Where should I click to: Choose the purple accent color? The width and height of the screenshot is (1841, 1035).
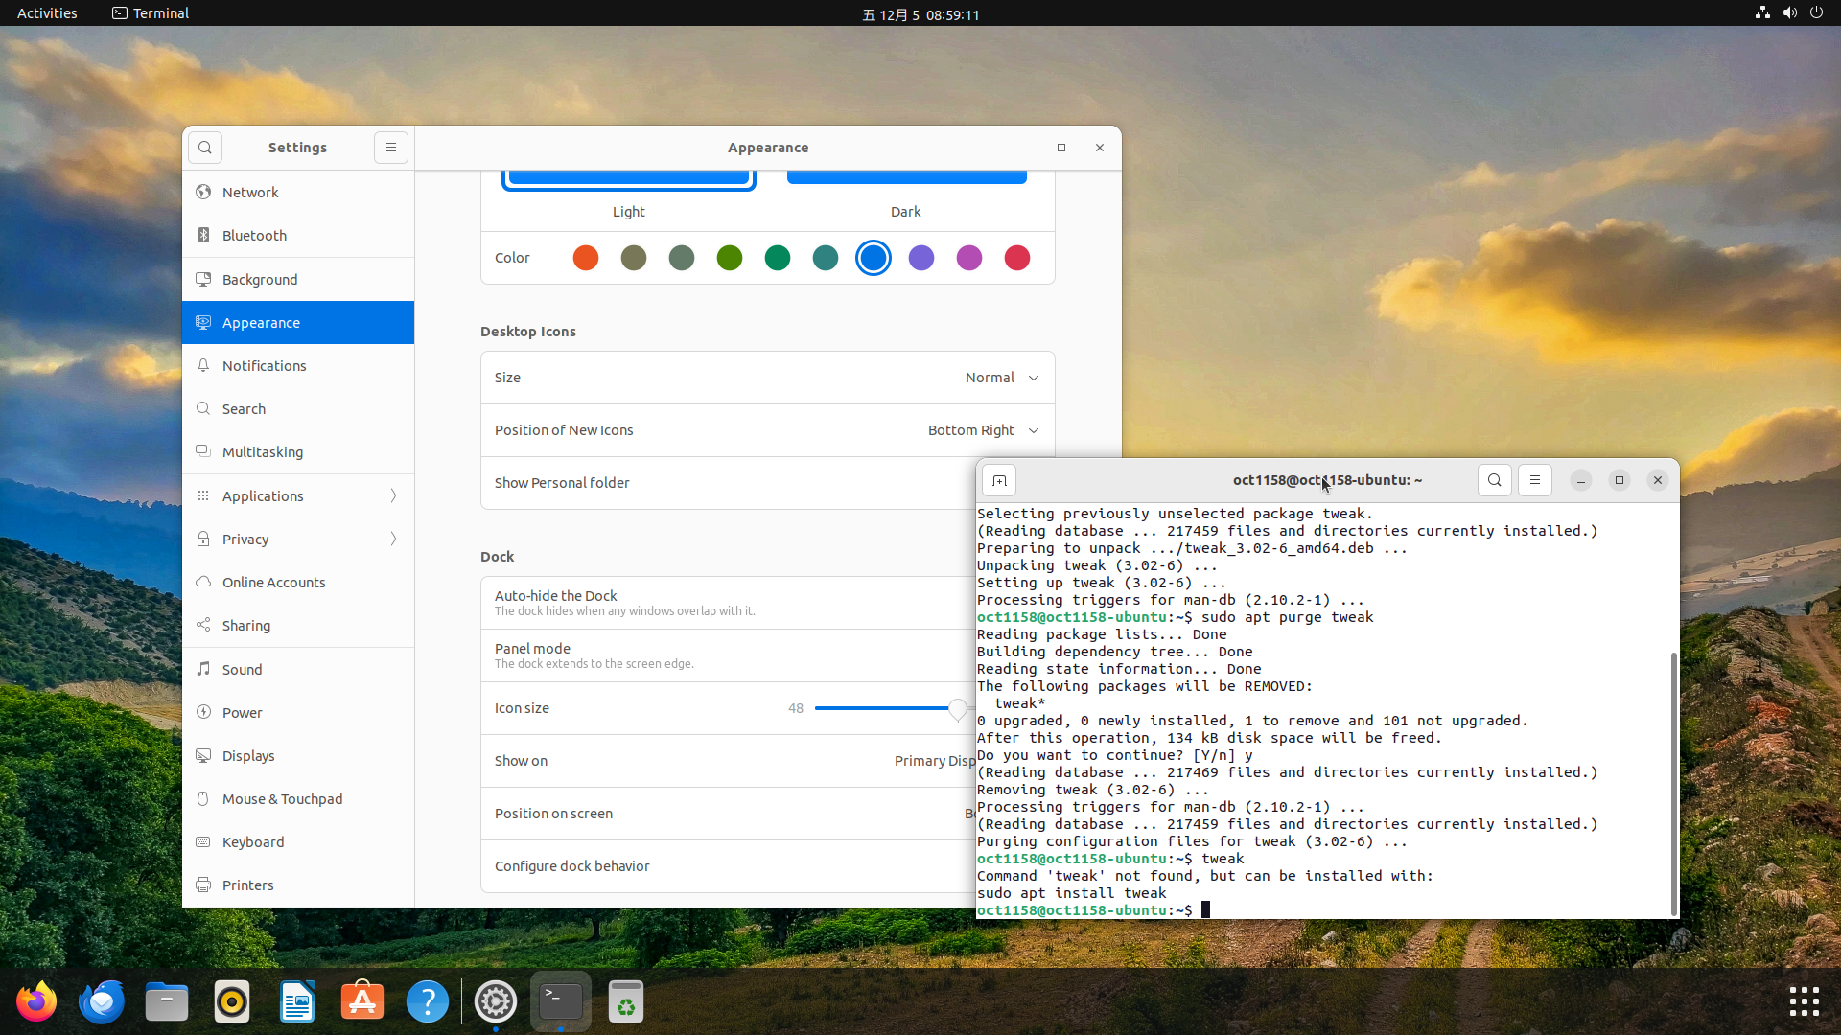tap(921, 258)
